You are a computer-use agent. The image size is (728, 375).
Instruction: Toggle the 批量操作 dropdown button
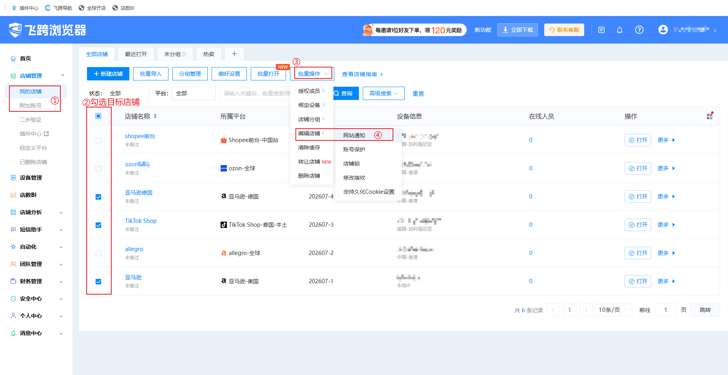[x=313, y=74]
